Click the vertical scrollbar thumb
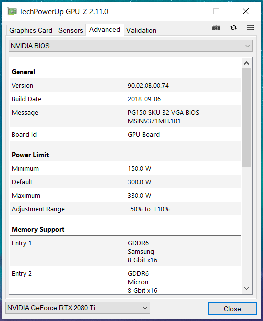 click(x=247, y=118)
